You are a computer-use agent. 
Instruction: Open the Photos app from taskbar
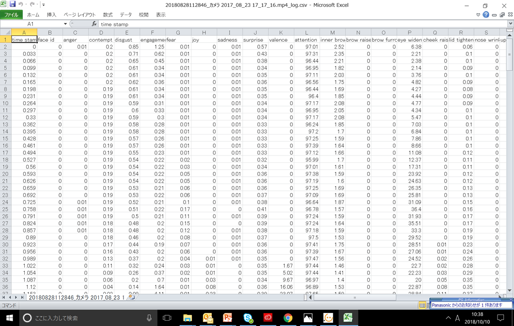308,318
